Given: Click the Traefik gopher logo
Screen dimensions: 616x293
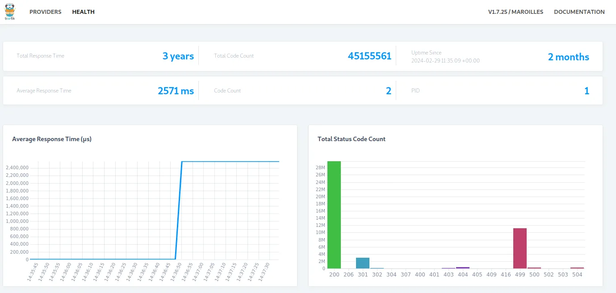Looking at the screenshot, I should pyautogui.click(x=10, y=12).
